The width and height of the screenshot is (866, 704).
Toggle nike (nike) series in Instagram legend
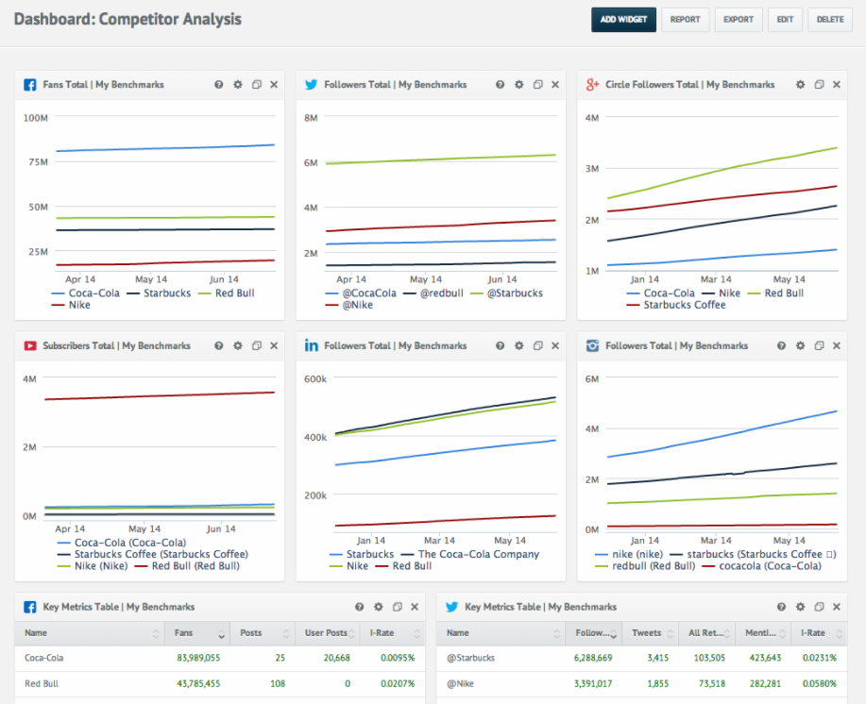(629, 554)
